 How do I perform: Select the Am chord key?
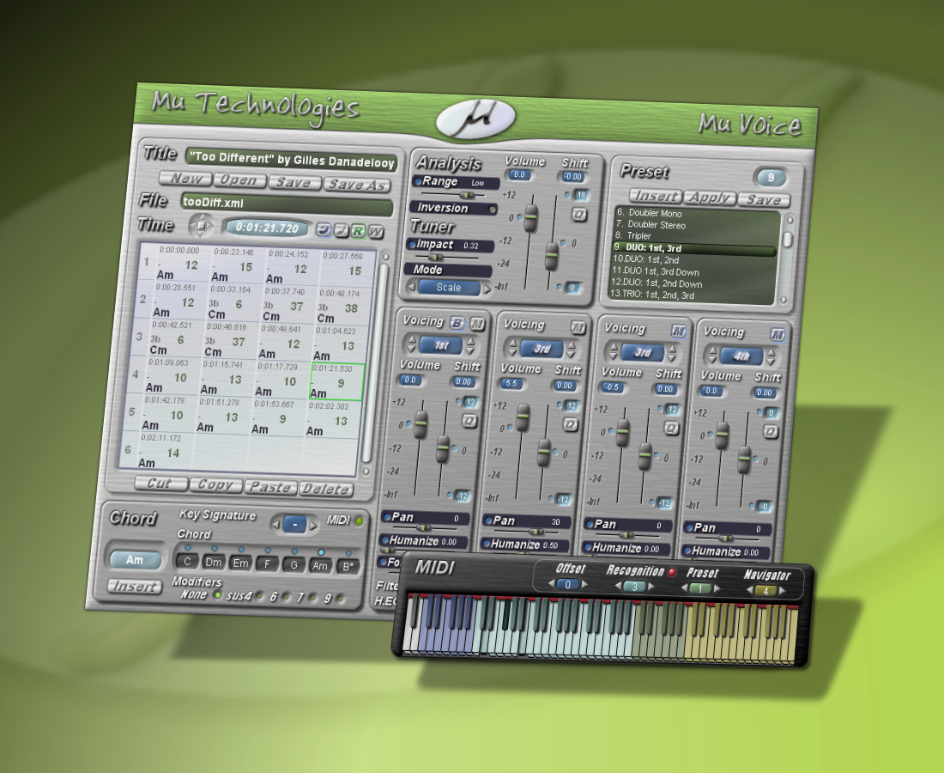[320, 566]
